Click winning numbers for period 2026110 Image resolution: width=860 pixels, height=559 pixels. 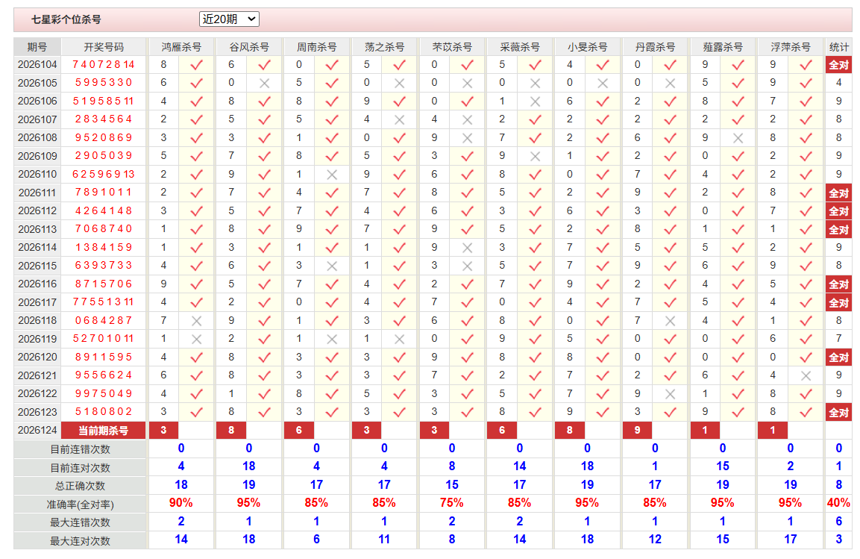tap(104, 175)
